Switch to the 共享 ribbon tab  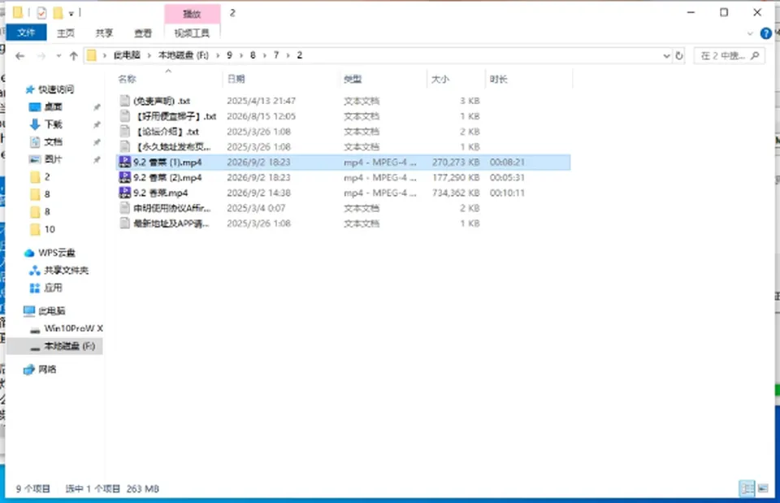[104, 33]
